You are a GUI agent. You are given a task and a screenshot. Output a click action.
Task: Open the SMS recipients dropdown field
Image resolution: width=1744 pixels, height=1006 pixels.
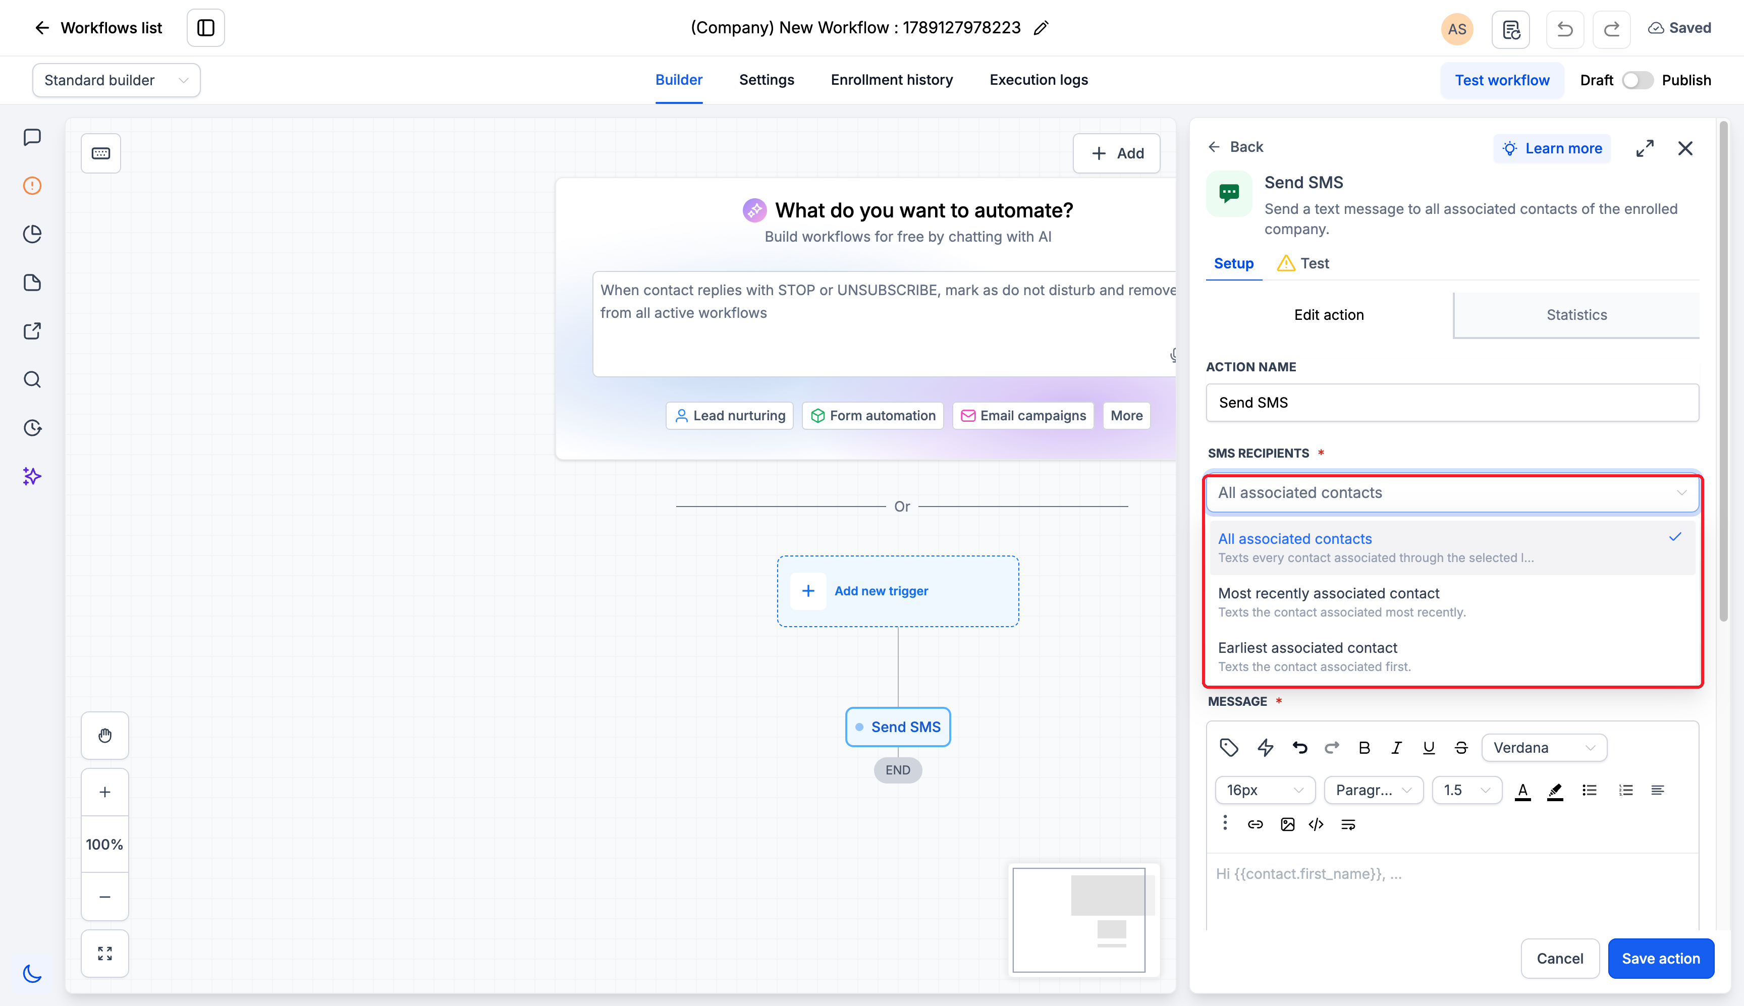click(x=1452, y=492)
